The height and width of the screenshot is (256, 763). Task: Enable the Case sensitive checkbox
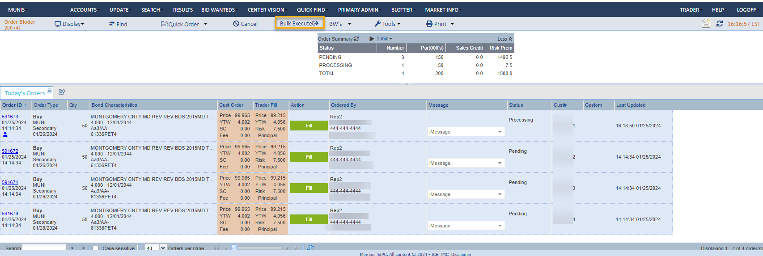click(x=95, y=248)
